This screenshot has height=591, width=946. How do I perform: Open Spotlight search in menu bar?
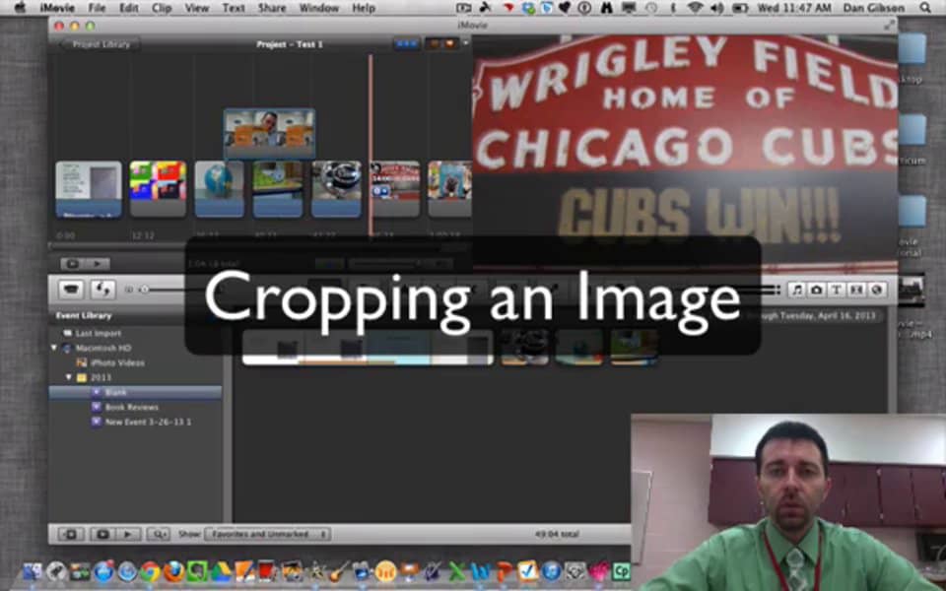click(x=925, y=8)
